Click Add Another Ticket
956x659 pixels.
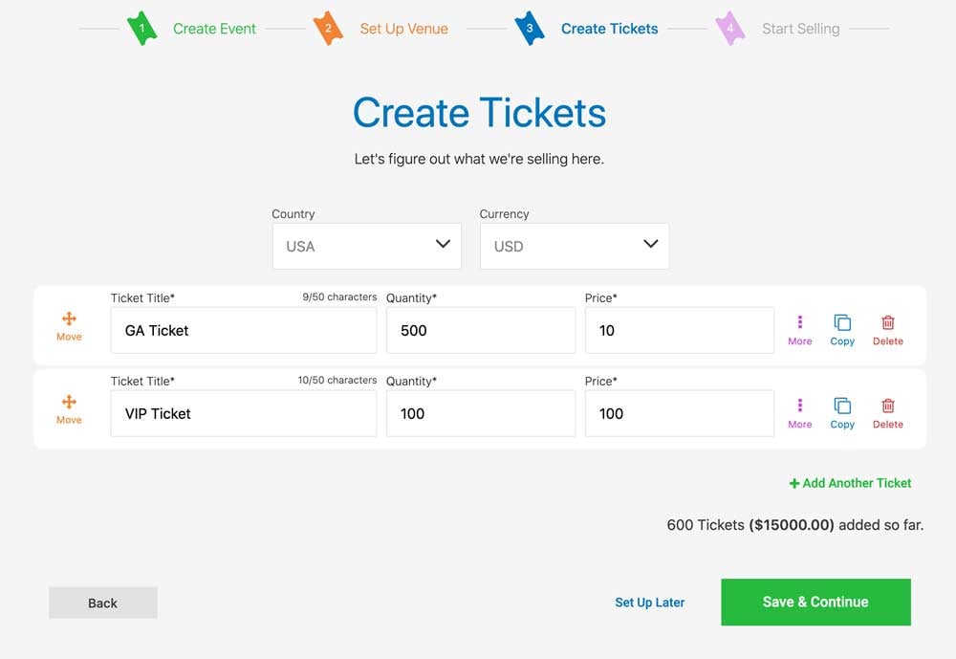click(850, 483)
